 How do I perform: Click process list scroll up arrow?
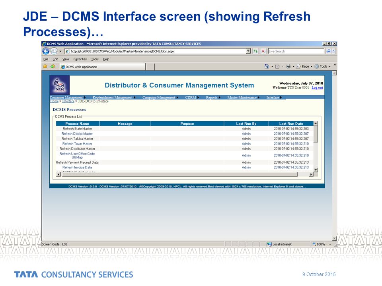pos(316,123)
